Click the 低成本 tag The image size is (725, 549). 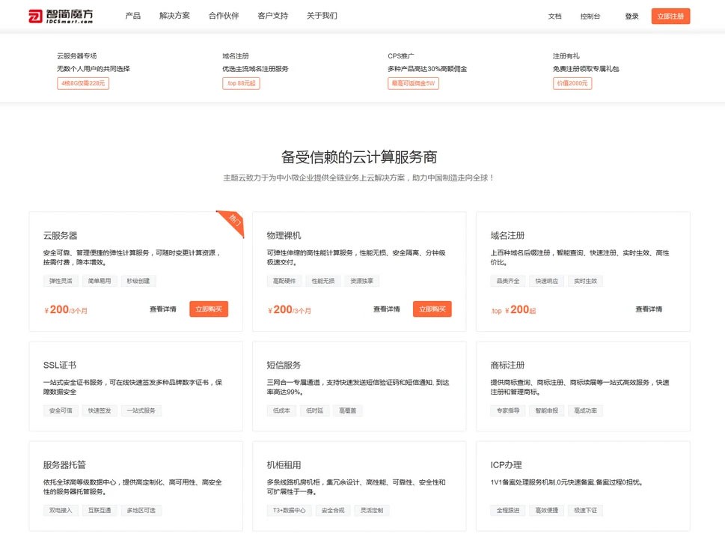click(281, 410)
